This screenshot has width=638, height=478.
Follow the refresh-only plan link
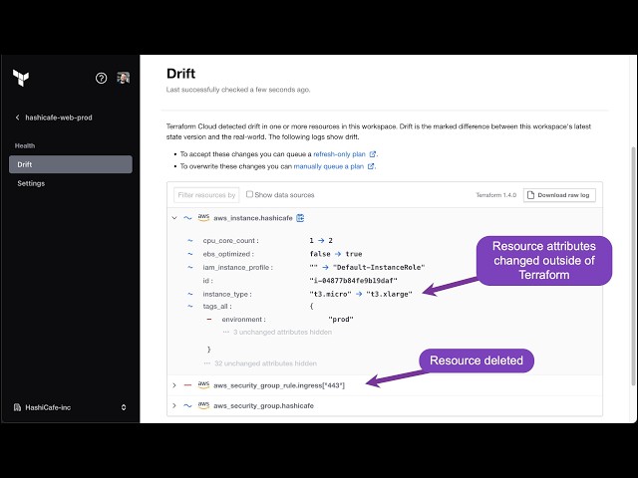(x=339, y=154)
